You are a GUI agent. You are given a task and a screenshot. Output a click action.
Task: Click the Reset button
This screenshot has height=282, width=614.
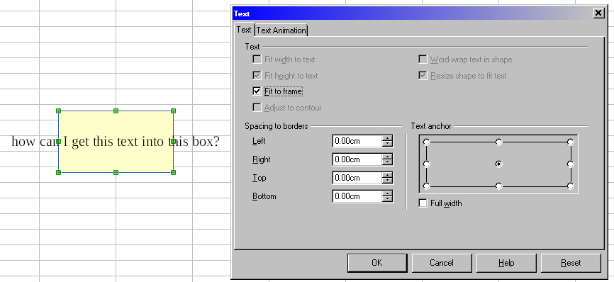(x=571, y=263)
